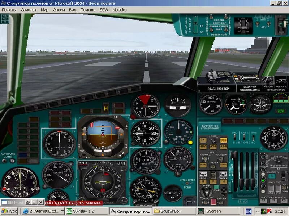Click the autothrottle СКОРОСТЬ С button
This screenshot has height=216, width=289.
(272, 176)
